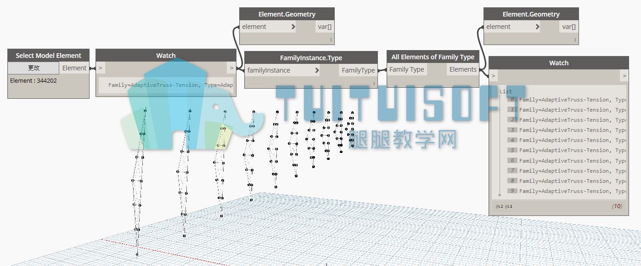
Task: Click the familyInstance input port
Action: pyautogui.click(x=283, y=70)
